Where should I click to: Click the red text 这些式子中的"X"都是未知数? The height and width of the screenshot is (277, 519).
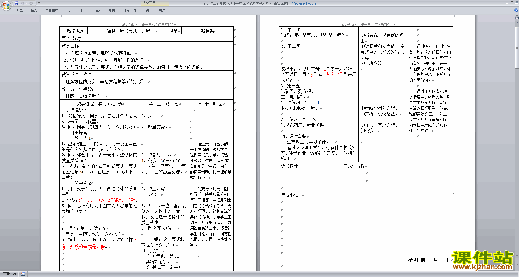tap(107, 200)
